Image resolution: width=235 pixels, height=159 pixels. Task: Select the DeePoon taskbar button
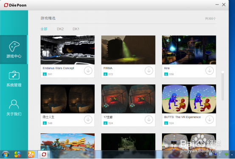click(x=44, y=154)
